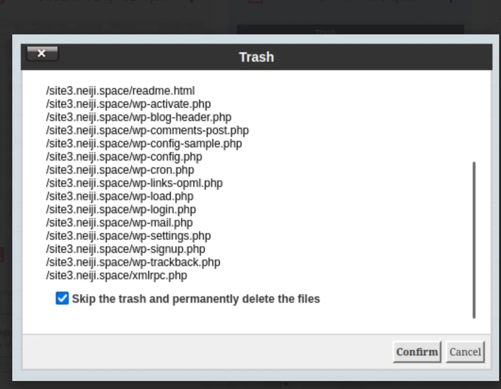Click the wp-comments-post.php entry
The width and height of the screenshot is (501, 389).
147,130
